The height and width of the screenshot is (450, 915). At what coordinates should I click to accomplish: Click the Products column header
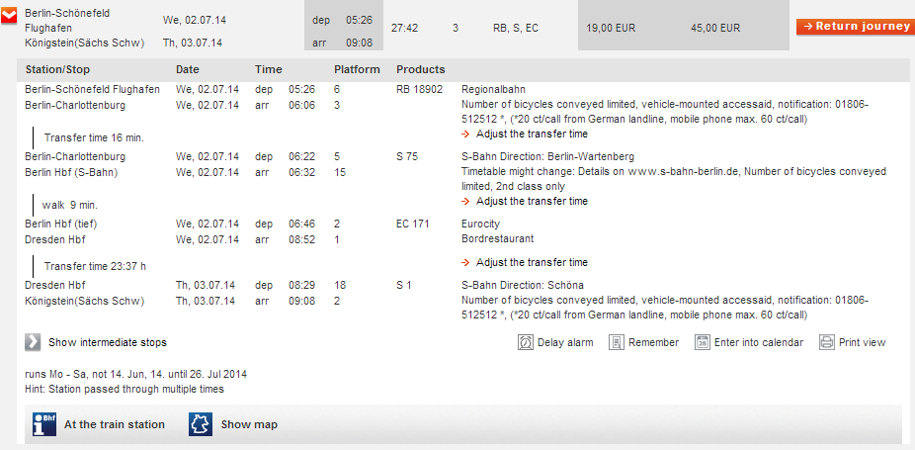click(421, 69)
